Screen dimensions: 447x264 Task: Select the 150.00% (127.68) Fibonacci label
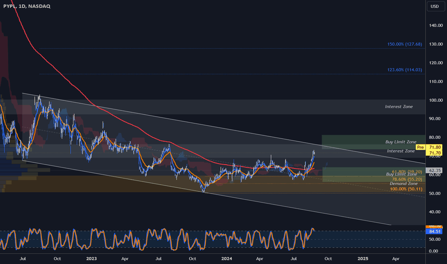(x=404, y=44)
